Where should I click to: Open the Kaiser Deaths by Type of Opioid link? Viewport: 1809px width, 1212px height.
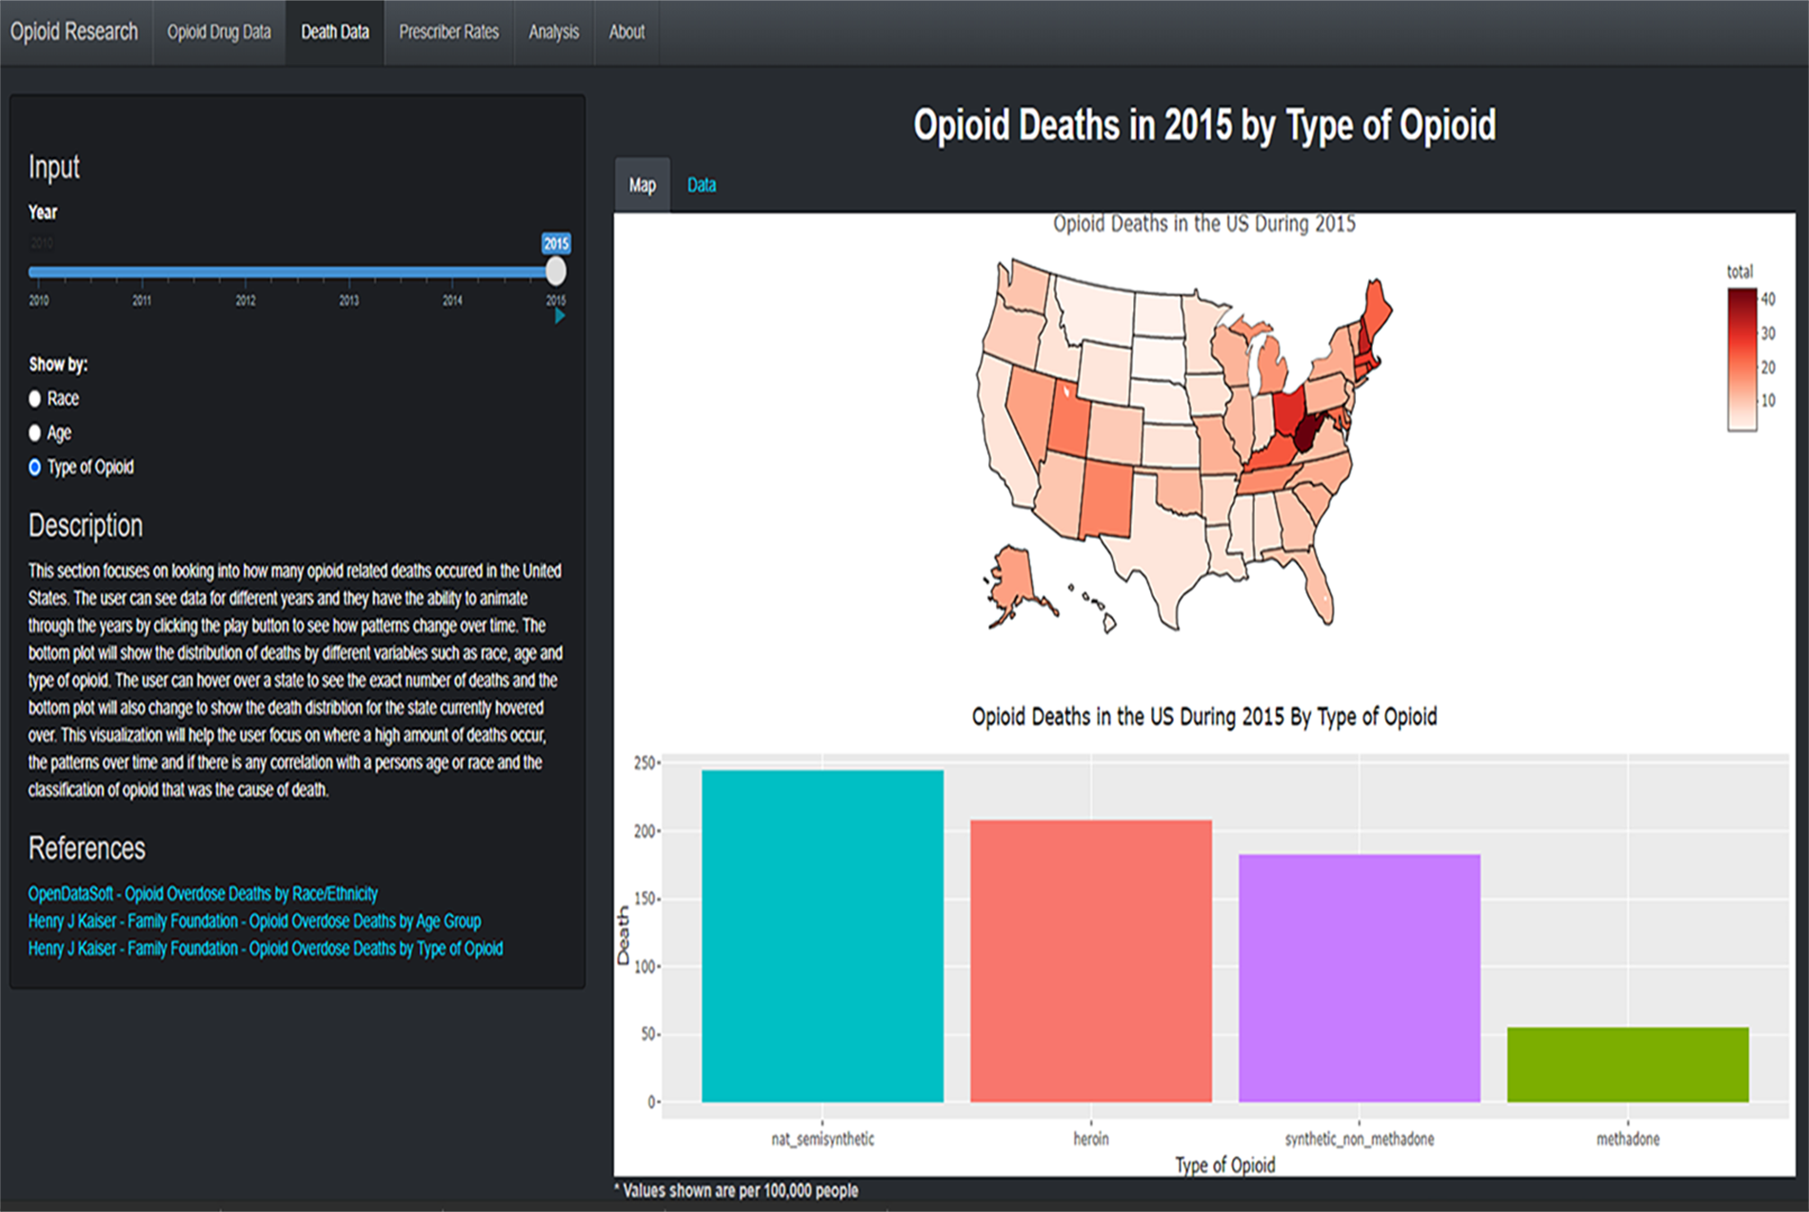pos(266,948)
